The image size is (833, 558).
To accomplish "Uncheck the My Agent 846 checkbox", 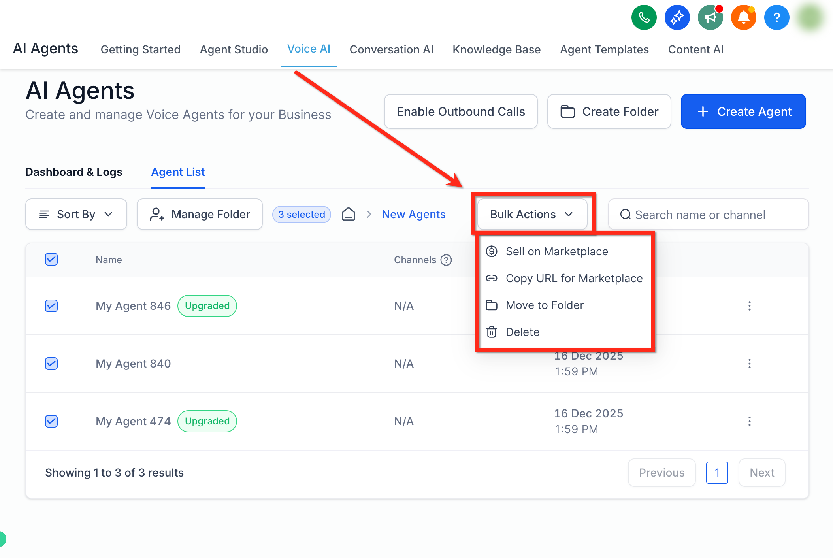I will tap(51, 306).
